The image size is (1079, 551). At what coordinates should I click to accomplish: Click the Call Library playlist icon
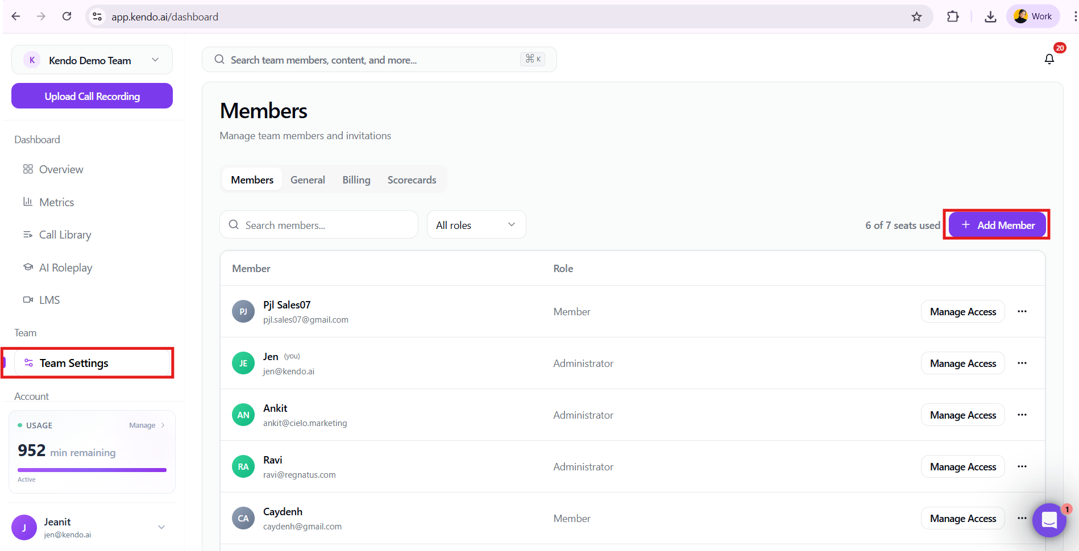[28, 235]
